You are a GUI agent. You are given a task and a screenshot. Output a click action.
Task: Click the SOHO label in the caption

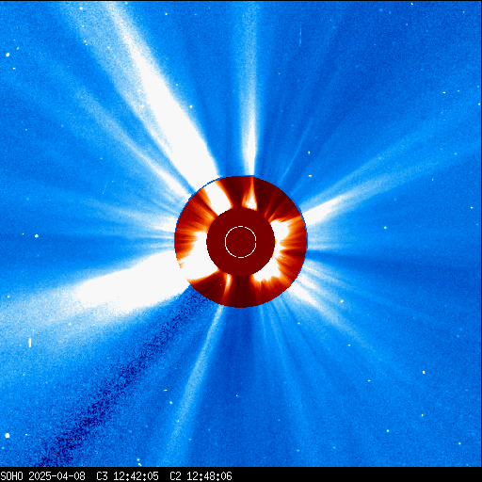point(11,476)
